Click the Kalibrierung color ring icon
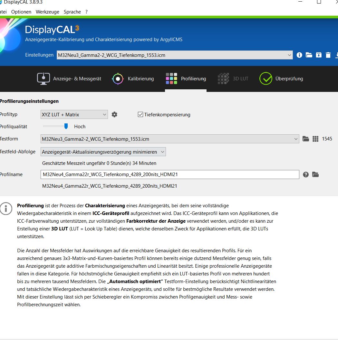The height and width of the screenshot is (340, 338). pos(118,79)
